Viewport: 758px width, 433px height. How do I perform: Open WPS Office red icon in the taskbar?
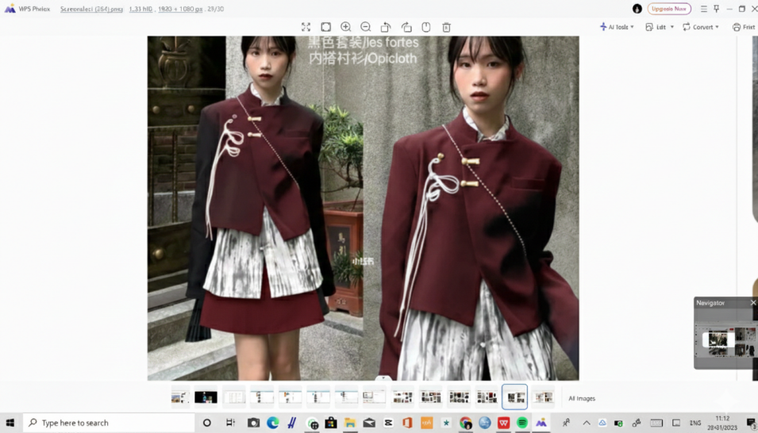pos(504,423)
